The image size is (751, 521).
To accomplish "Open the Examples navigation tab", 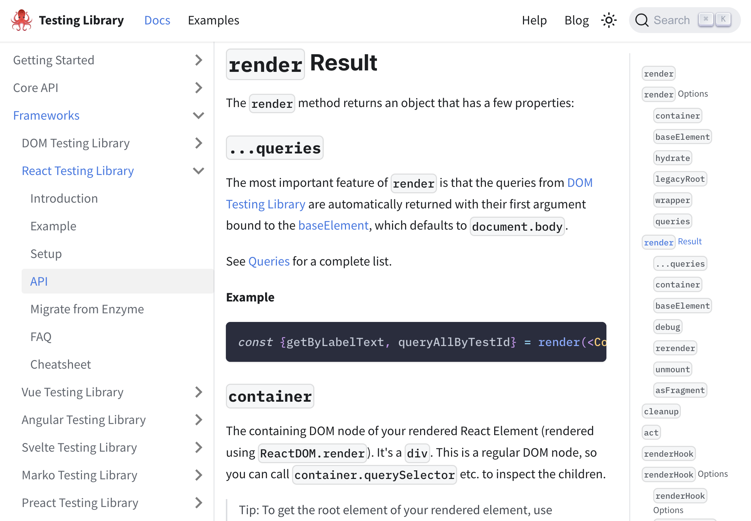I will click(213, 20).
